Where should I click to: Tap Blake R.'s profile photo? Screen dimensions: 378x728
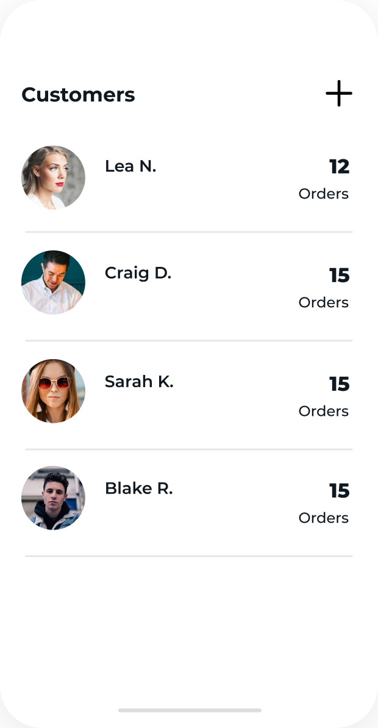pos(53,498)
